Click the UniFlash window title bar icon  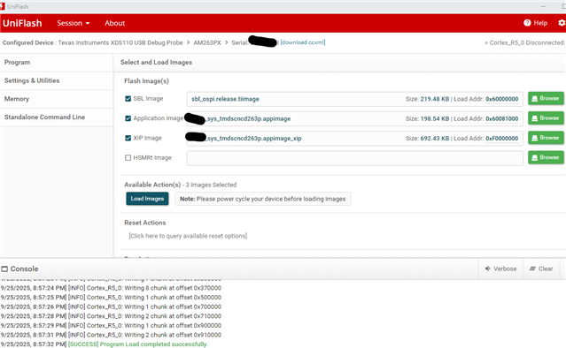coord(2,6)
